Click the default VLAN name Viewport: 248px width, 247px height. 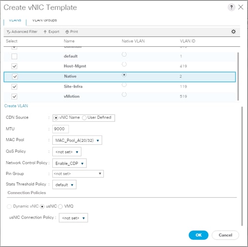71,56
